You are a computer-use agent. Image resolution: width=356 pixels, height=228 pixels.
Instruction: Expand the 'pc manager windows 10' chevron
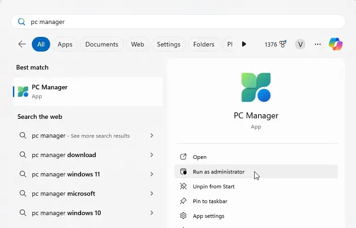pos(152,213)
